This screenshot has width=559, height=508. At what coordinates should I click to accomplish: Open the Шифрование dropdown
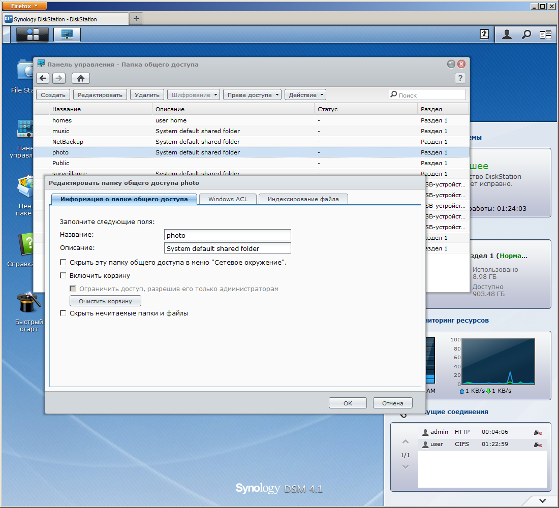pos(194,95)
